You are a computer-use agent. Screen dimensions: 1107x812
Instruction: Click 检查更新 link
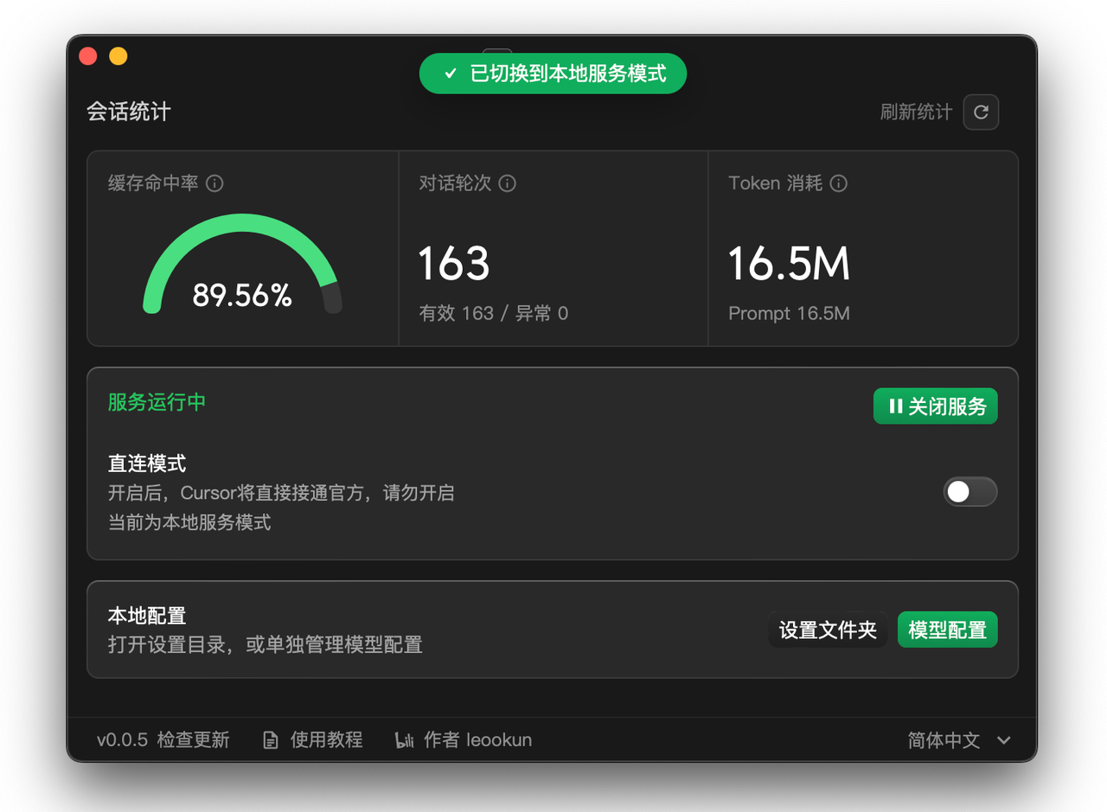pyautogui.click(x=193, y=740)
